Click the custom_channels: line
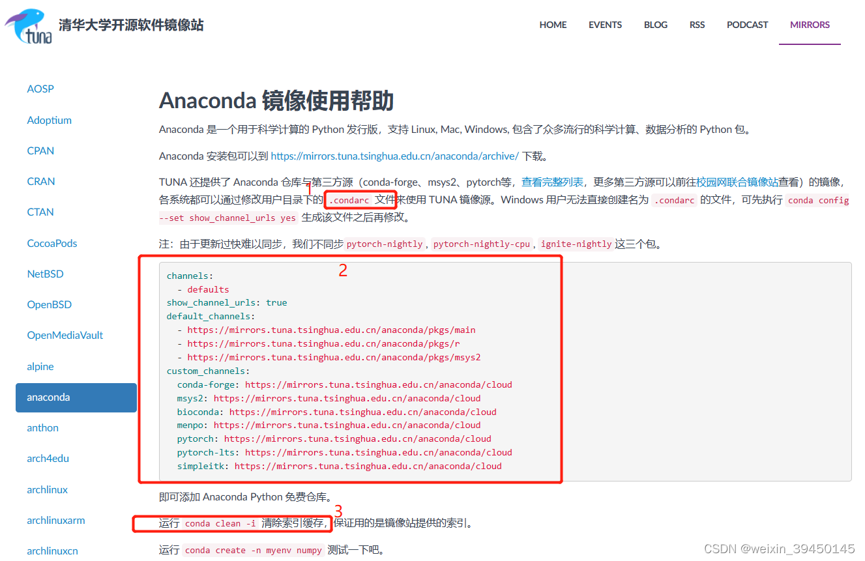The height and width of the screenshot is (561, 865). pyautogui.click(x=208, y=371)
